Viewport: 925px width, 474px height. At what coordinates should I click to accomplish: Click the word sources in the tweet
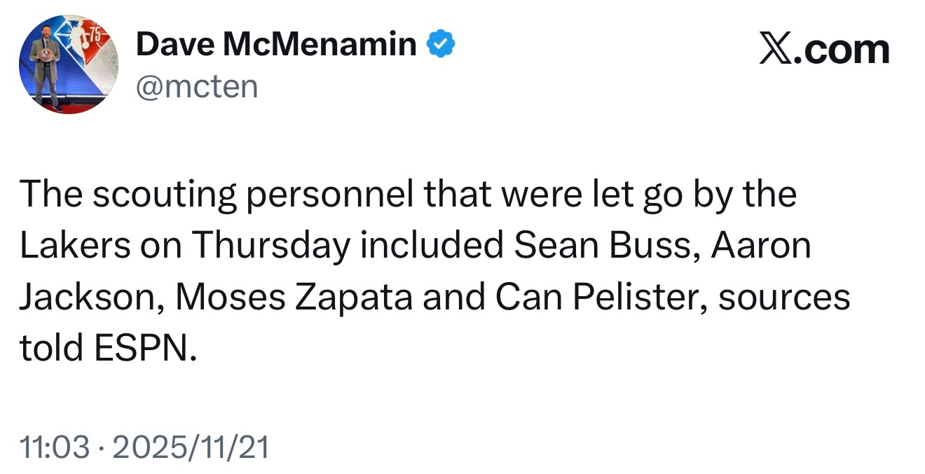pos(784,298)
